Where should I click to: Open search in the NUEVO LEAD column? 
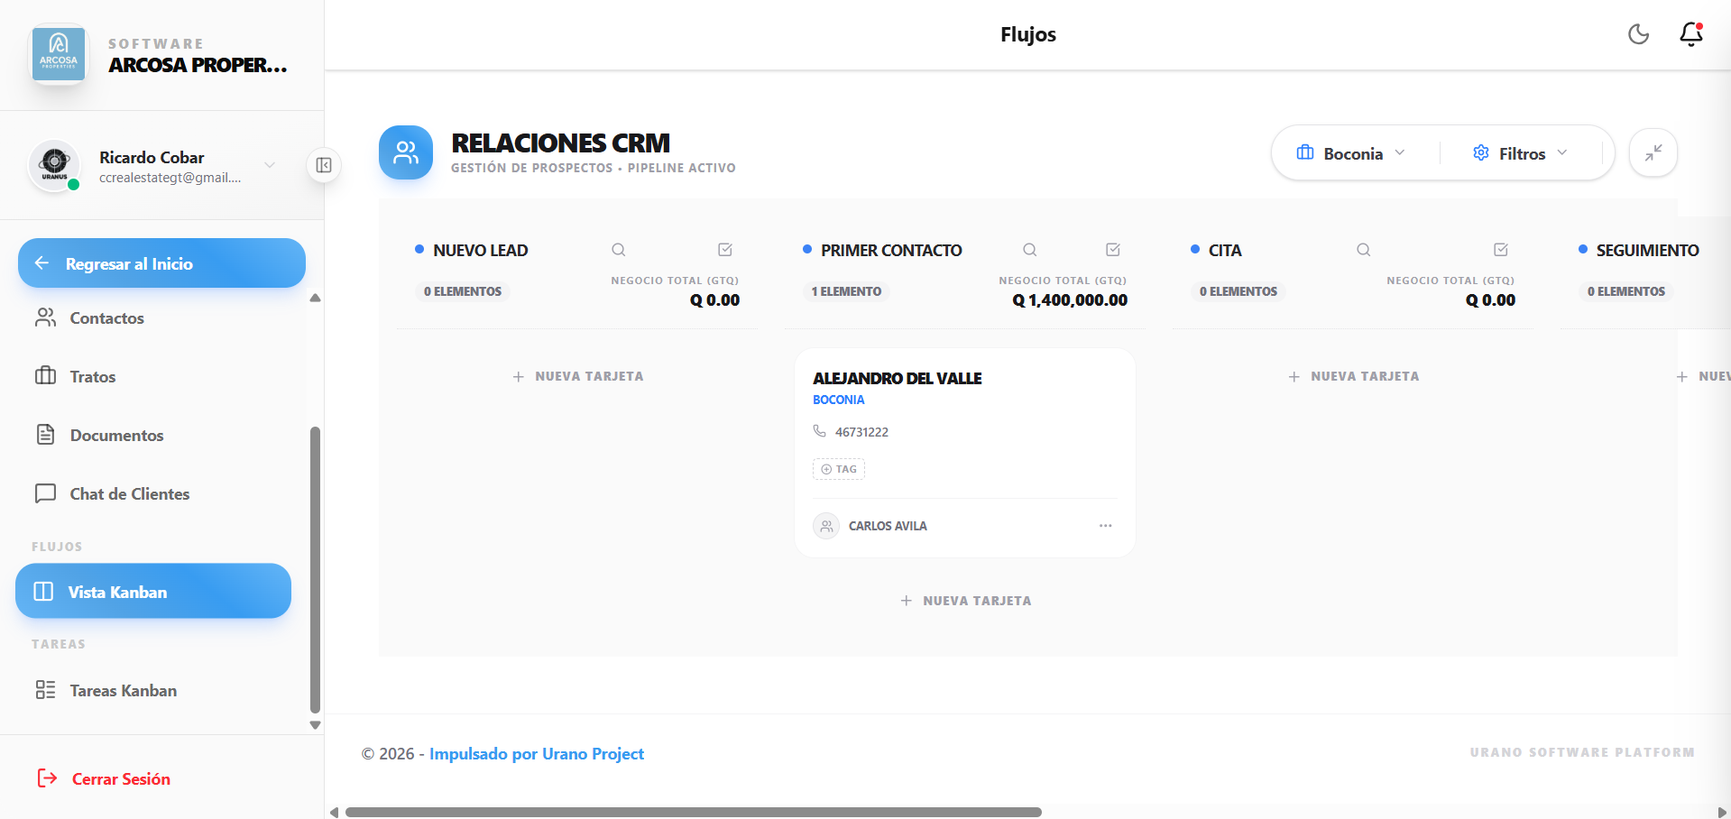619,250
